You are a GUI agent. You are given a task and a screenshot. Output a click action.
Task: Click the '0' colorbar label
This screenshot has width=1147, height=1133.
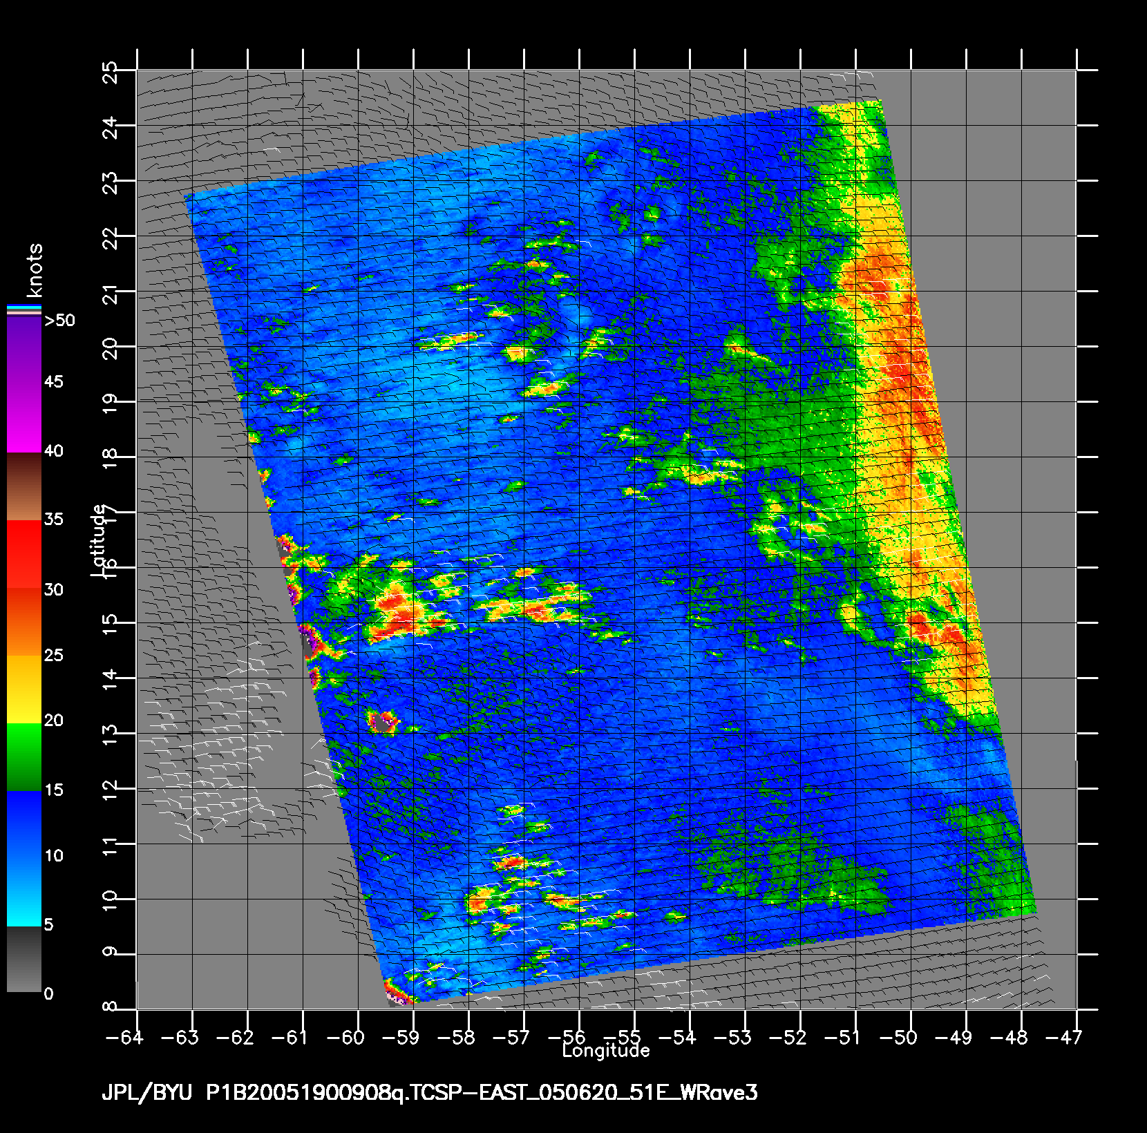pos(48,994)
